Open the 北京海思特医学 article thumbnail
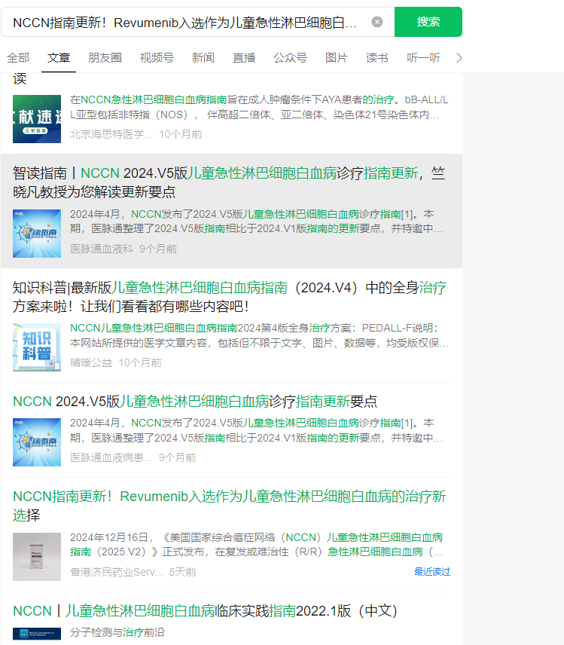Image resolution: width=564 pixels, height=645 pixels. click(37, 119)
